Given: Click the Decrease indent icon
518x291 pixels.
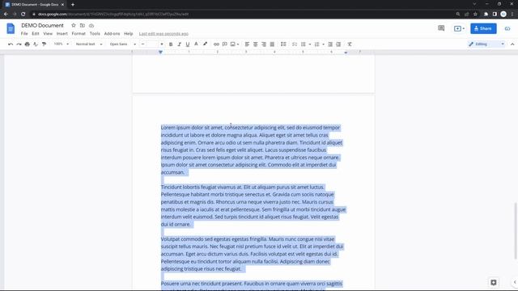Looking at the screenshot, I should point(330,44).
